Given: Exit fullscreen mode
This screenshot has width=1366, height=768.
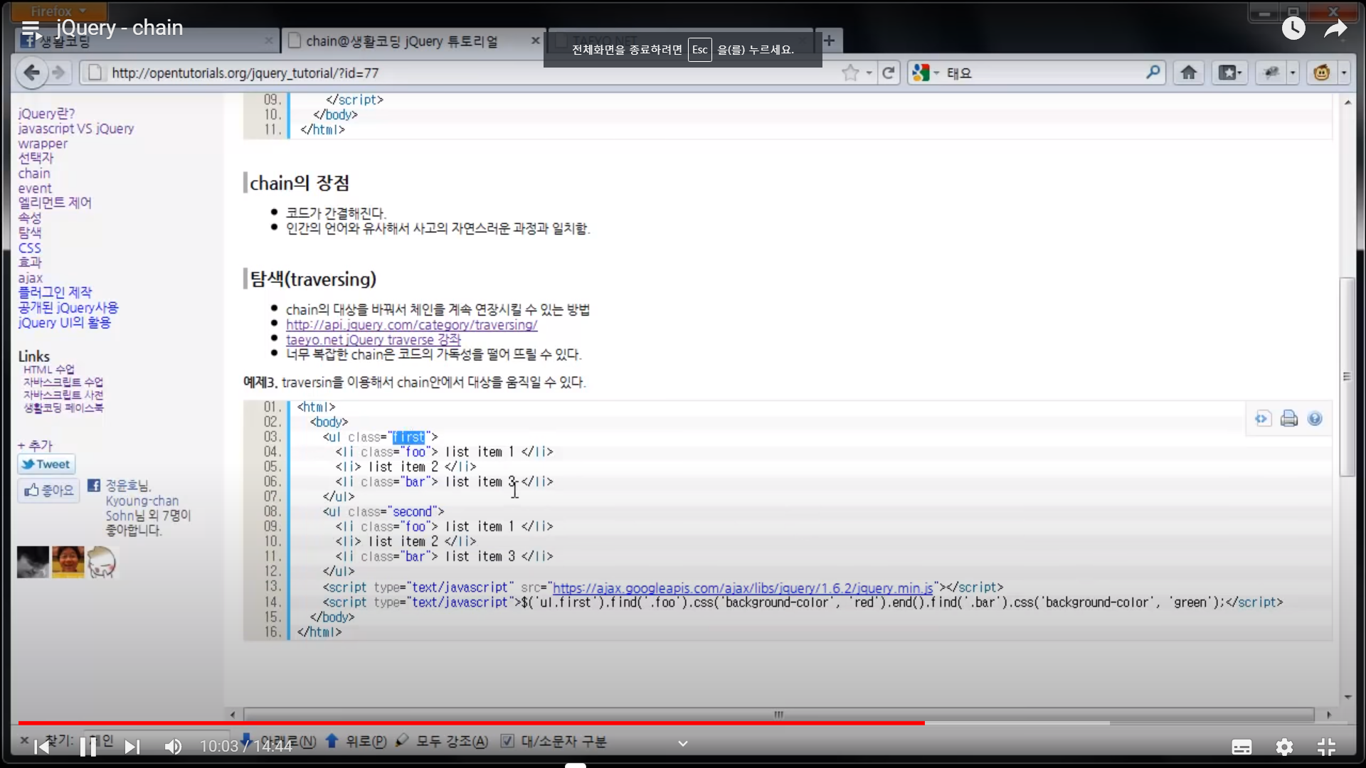Looking at the screenshot, I should tap(1326, 747).
